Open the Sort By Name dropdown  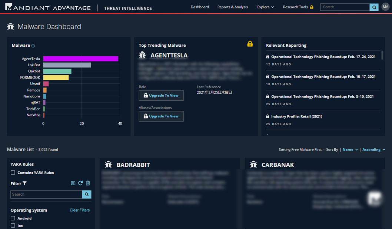click(350, 149)
